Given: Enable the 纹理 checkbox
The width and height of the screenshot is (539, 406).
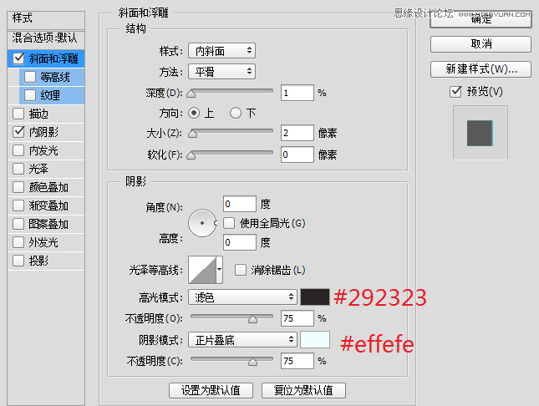Looking at the screenshot, I should pyautogui.click(x=30, y=95).
